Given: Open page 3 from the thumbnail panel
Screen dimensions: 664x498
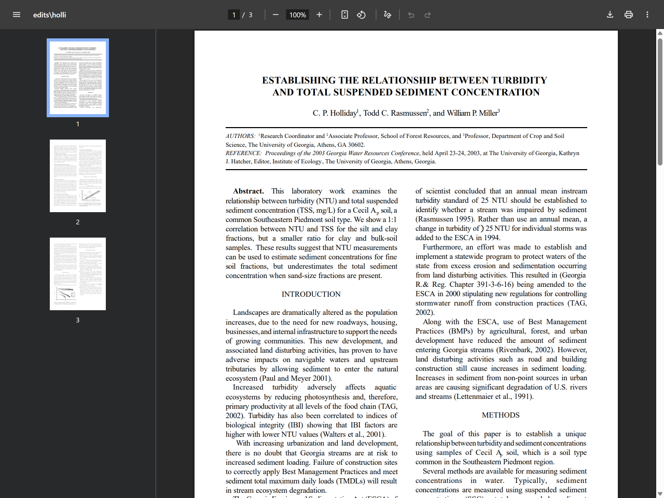Looking at the screenshot, I should pos(77,273).
